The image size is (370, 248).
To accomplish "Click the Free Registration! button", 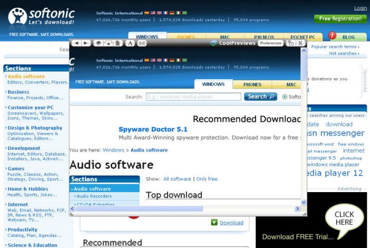I will [x=340, y=18].
